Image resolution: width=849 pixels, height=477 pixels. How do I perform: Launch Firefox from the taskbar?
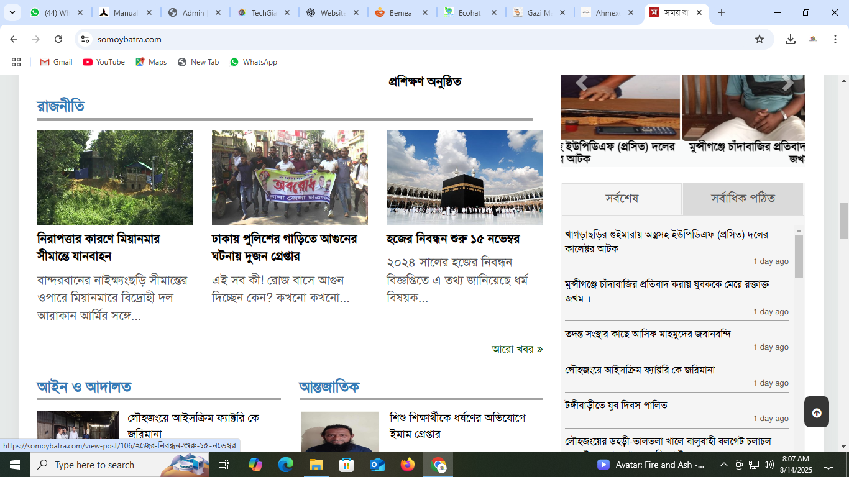pyautogui.click(x=408, y=465)
